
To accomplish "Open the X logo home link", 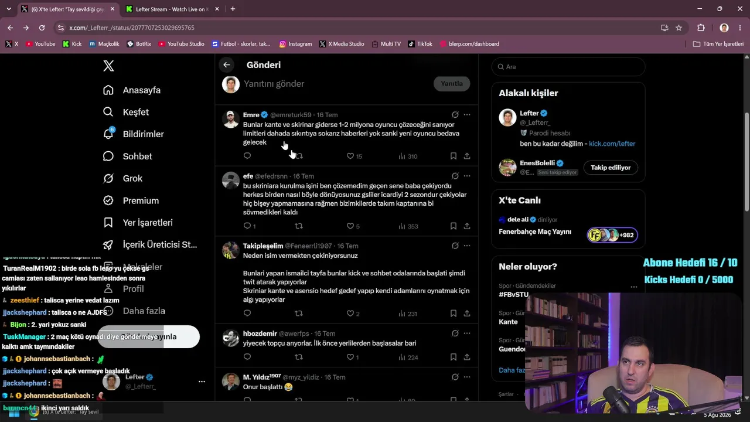I will [108, 66].
